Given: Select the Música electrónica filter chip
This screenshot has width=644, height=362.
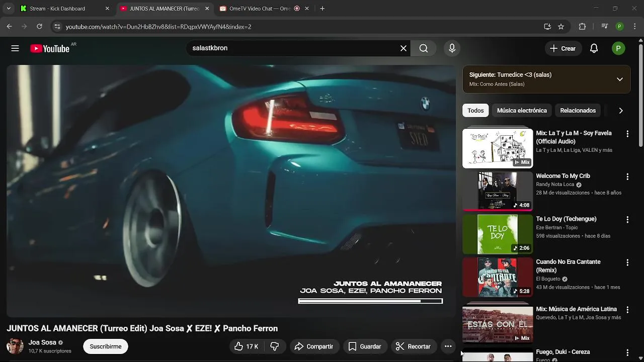Looking at the screenshot, I should point(522,111).
